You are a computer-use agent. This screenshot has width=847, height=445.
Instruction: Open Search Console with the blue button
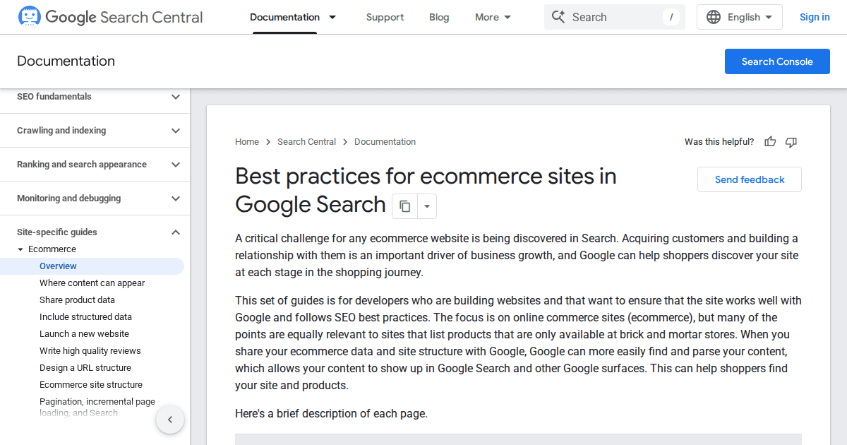[x=776, y=61]
